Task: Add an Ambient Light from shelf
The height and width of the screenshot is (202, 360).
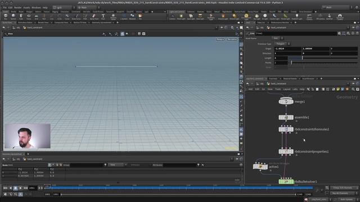Action: click(297, 16)
